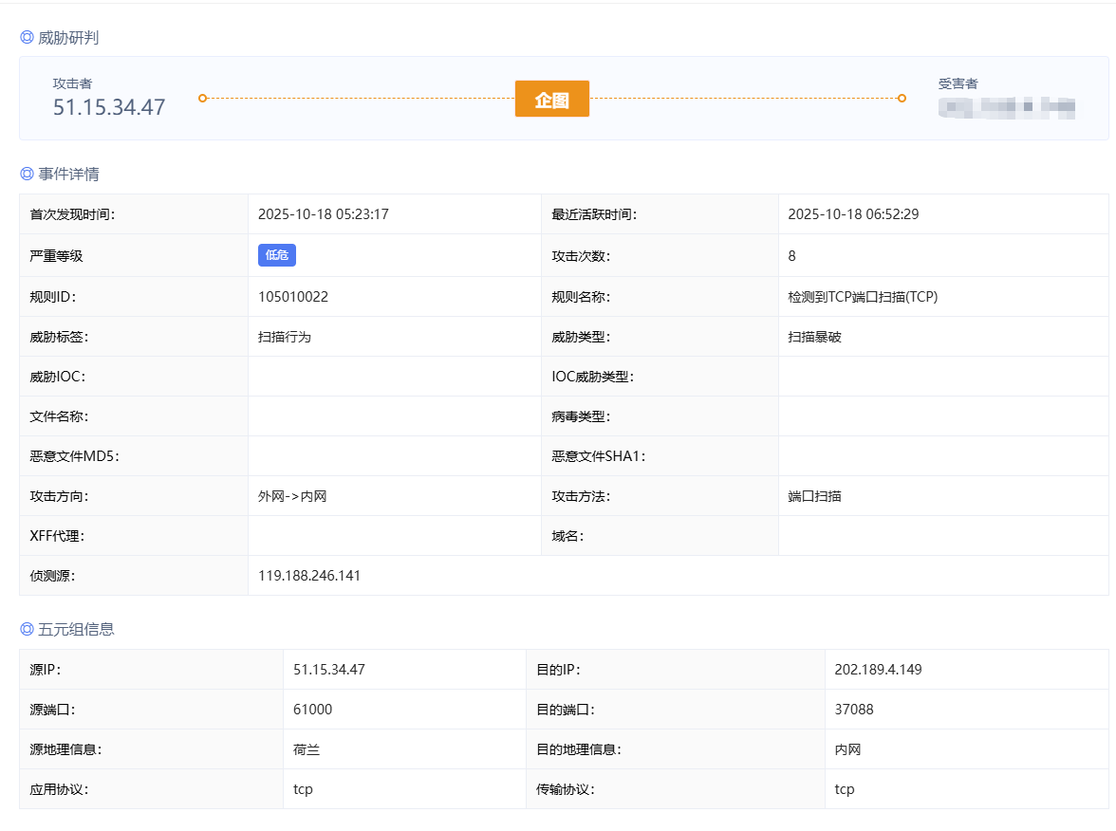Click the icon beside 威胁研判 heading

pyautogui.click(x=27, y=38)
